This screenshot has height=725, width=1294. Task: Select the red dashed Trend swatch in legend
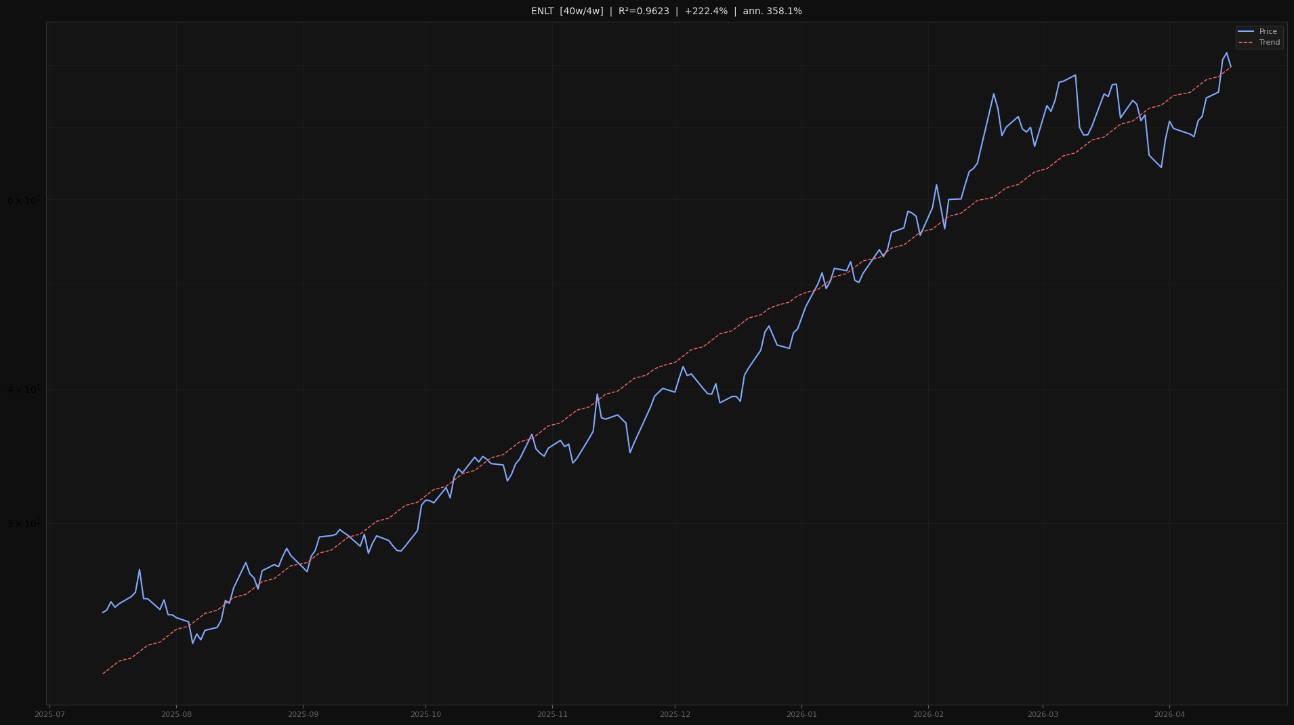1246,43
